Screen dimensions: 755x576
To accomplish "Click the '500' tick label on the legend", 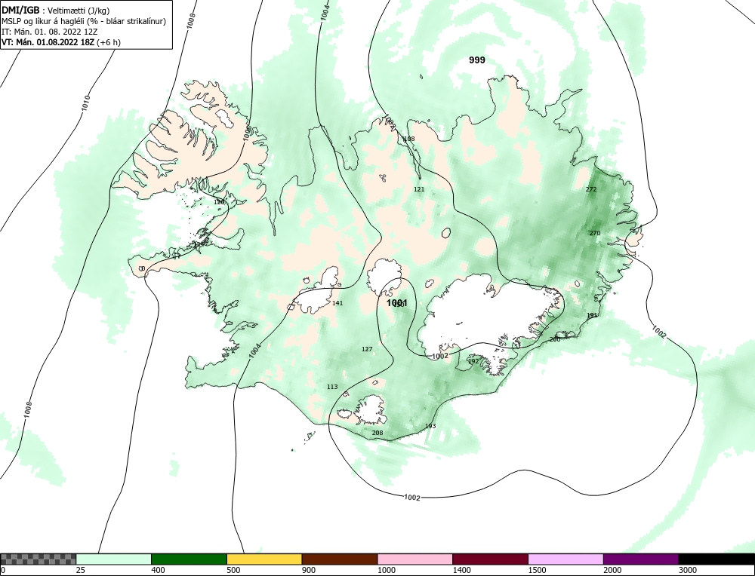I will pos(233,571).
